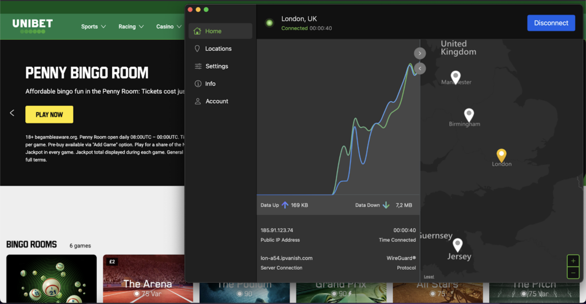Minimize the IPVanish window with yellow button
This screenshot has height=304, width=586.
(198, 10)
